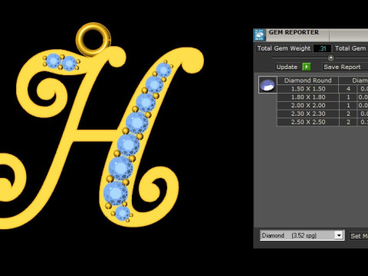Click the Diamond Round column header
The width and height of the screenshot is (368, 276).
click(307, 80)
